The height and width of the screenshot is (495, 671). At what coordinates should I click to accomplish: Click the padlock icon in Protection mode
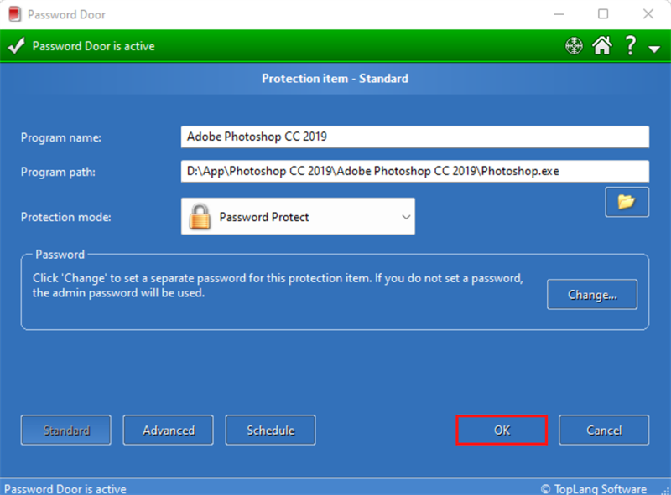tap(200, 216)
